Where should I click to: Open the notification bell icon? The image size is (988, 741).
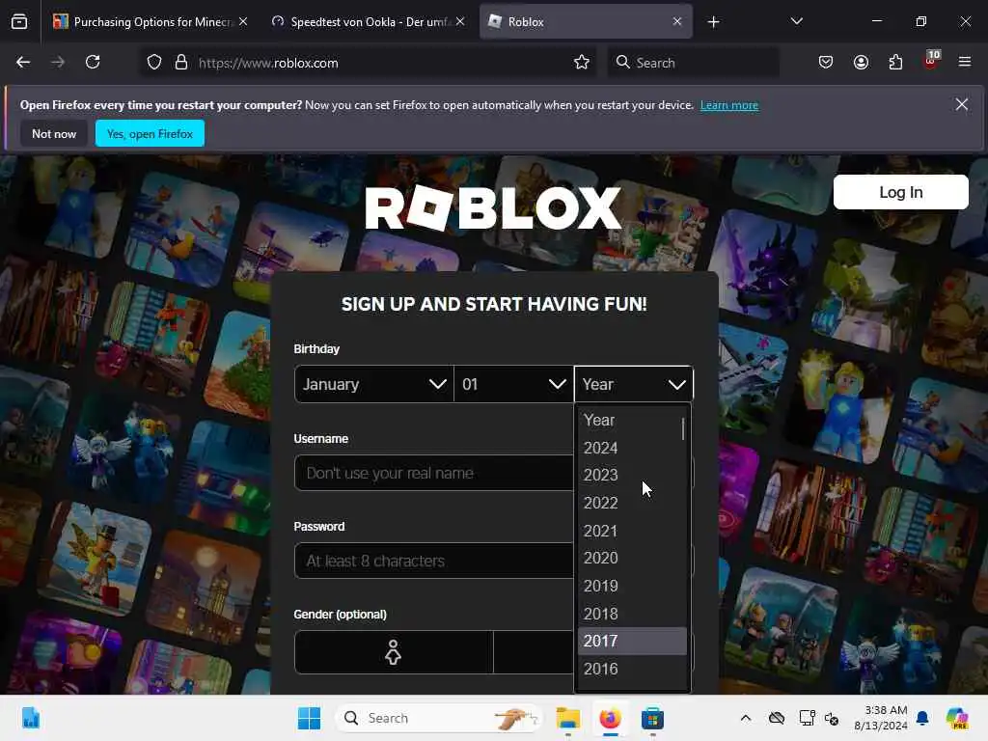click(x=922, y=718)
